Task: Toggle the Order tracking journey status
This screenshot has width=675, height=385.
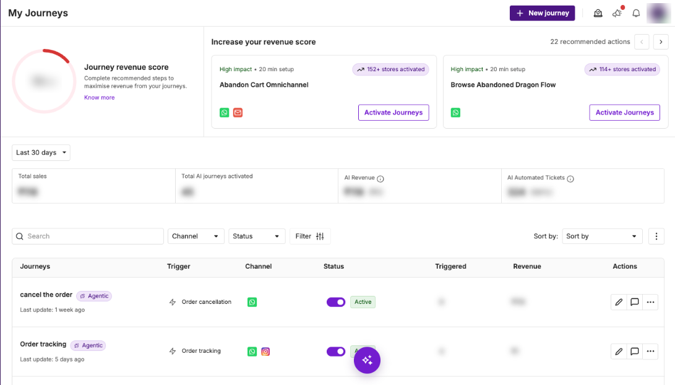Action: (336, 352)
